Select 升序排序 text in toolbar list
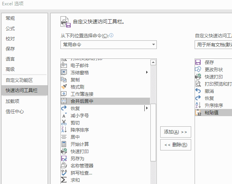 pos(214,105)
